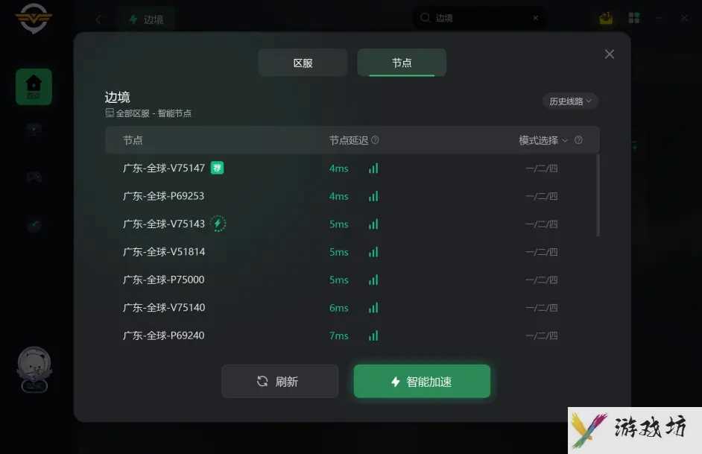Click the mode selection help icon
This screenshot has height=454, width=702.
click(x=578, y=140)
